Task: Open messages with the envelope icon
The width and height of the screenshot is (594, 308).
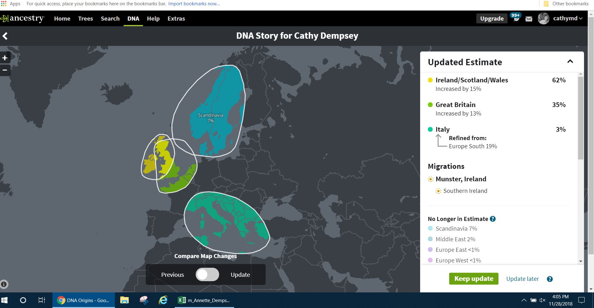Action: point(529,18)
